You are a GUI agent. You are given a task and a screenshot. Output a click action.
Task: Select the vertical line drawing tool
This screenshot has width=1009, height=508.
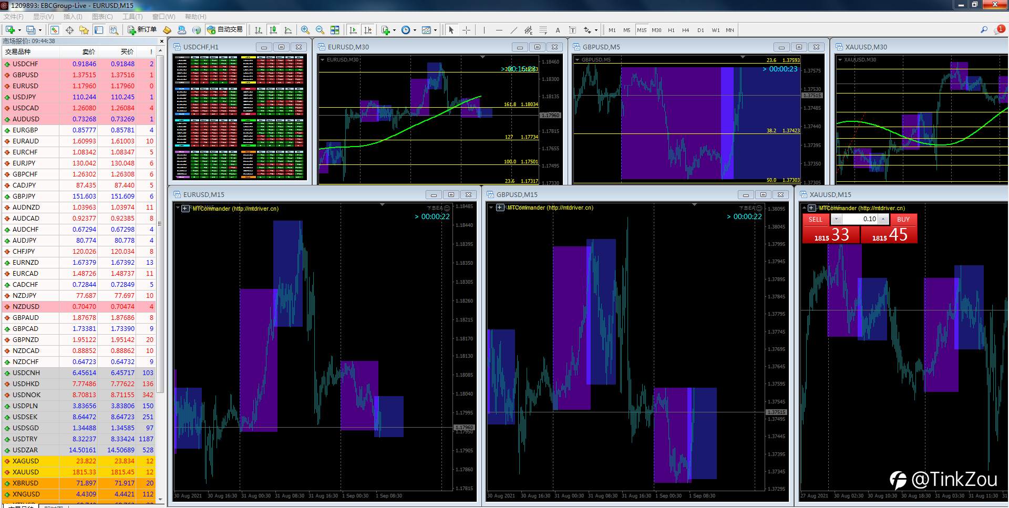tap(484, 30)
